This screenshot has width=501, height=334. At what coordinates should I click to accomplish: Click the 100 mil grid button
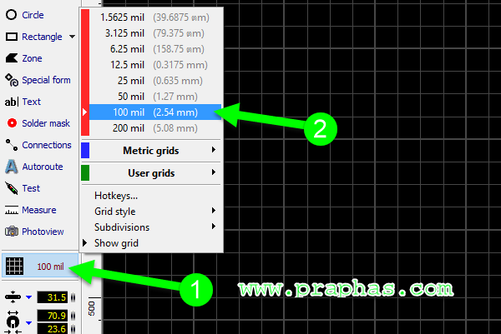[38, 267]
